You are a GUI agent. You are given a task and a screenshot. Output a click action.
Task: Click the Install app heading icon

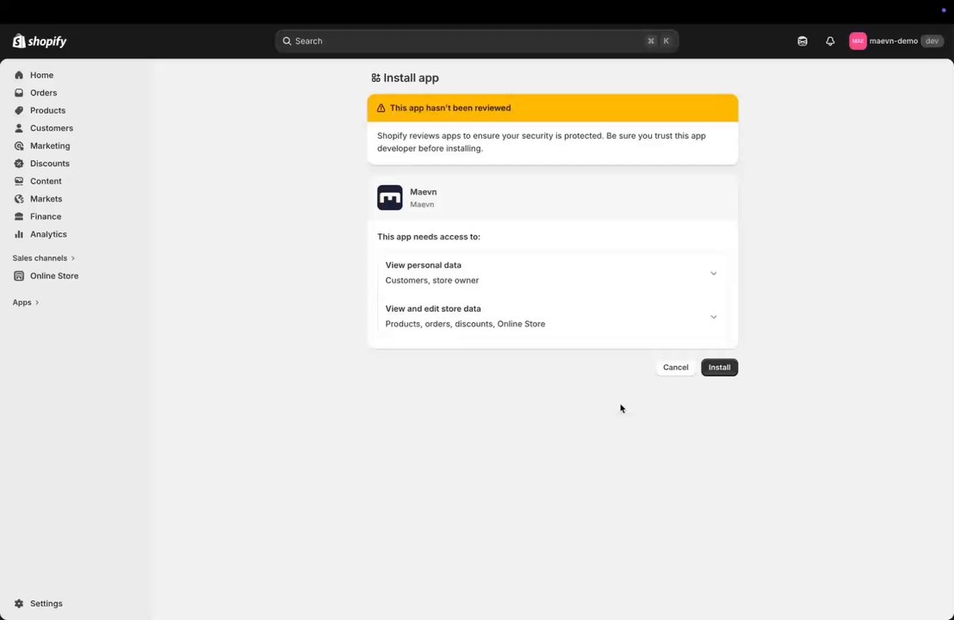(375, 77)
